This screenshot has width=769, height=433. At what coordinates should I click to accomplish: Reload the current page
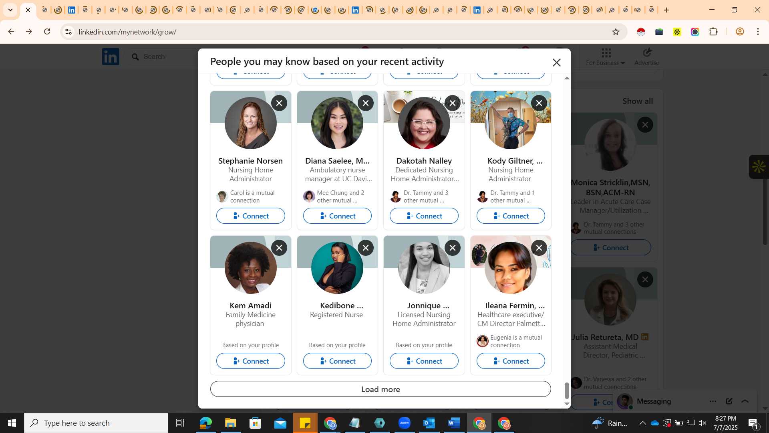tap(47, 32)
